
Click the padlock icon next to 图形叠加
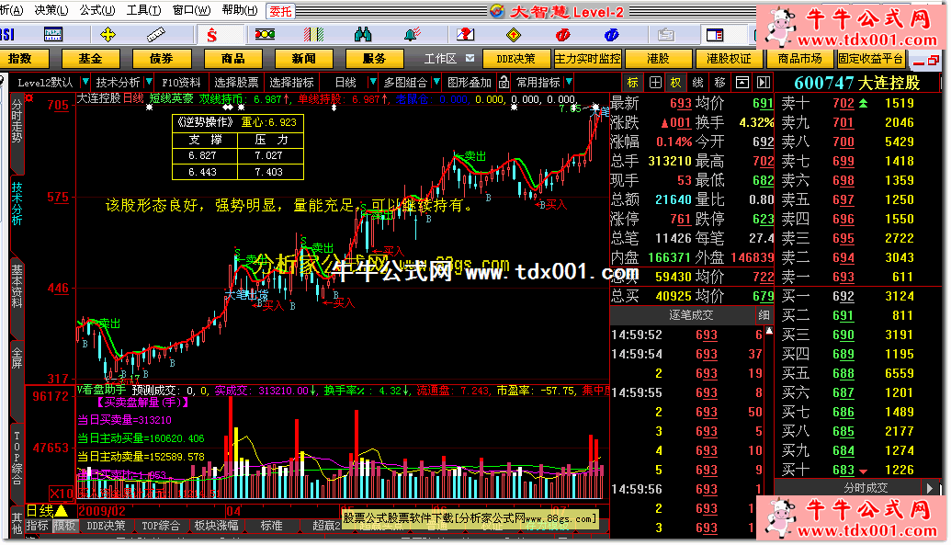pyautogui.click(x=504, y=82)
